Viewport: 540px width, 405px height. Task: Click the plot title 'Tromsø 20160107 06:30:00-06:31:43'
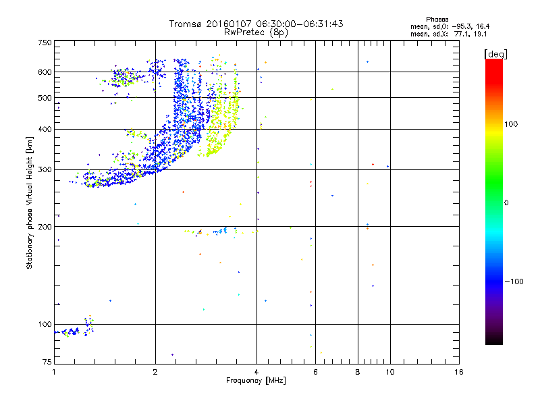[256, 24]
